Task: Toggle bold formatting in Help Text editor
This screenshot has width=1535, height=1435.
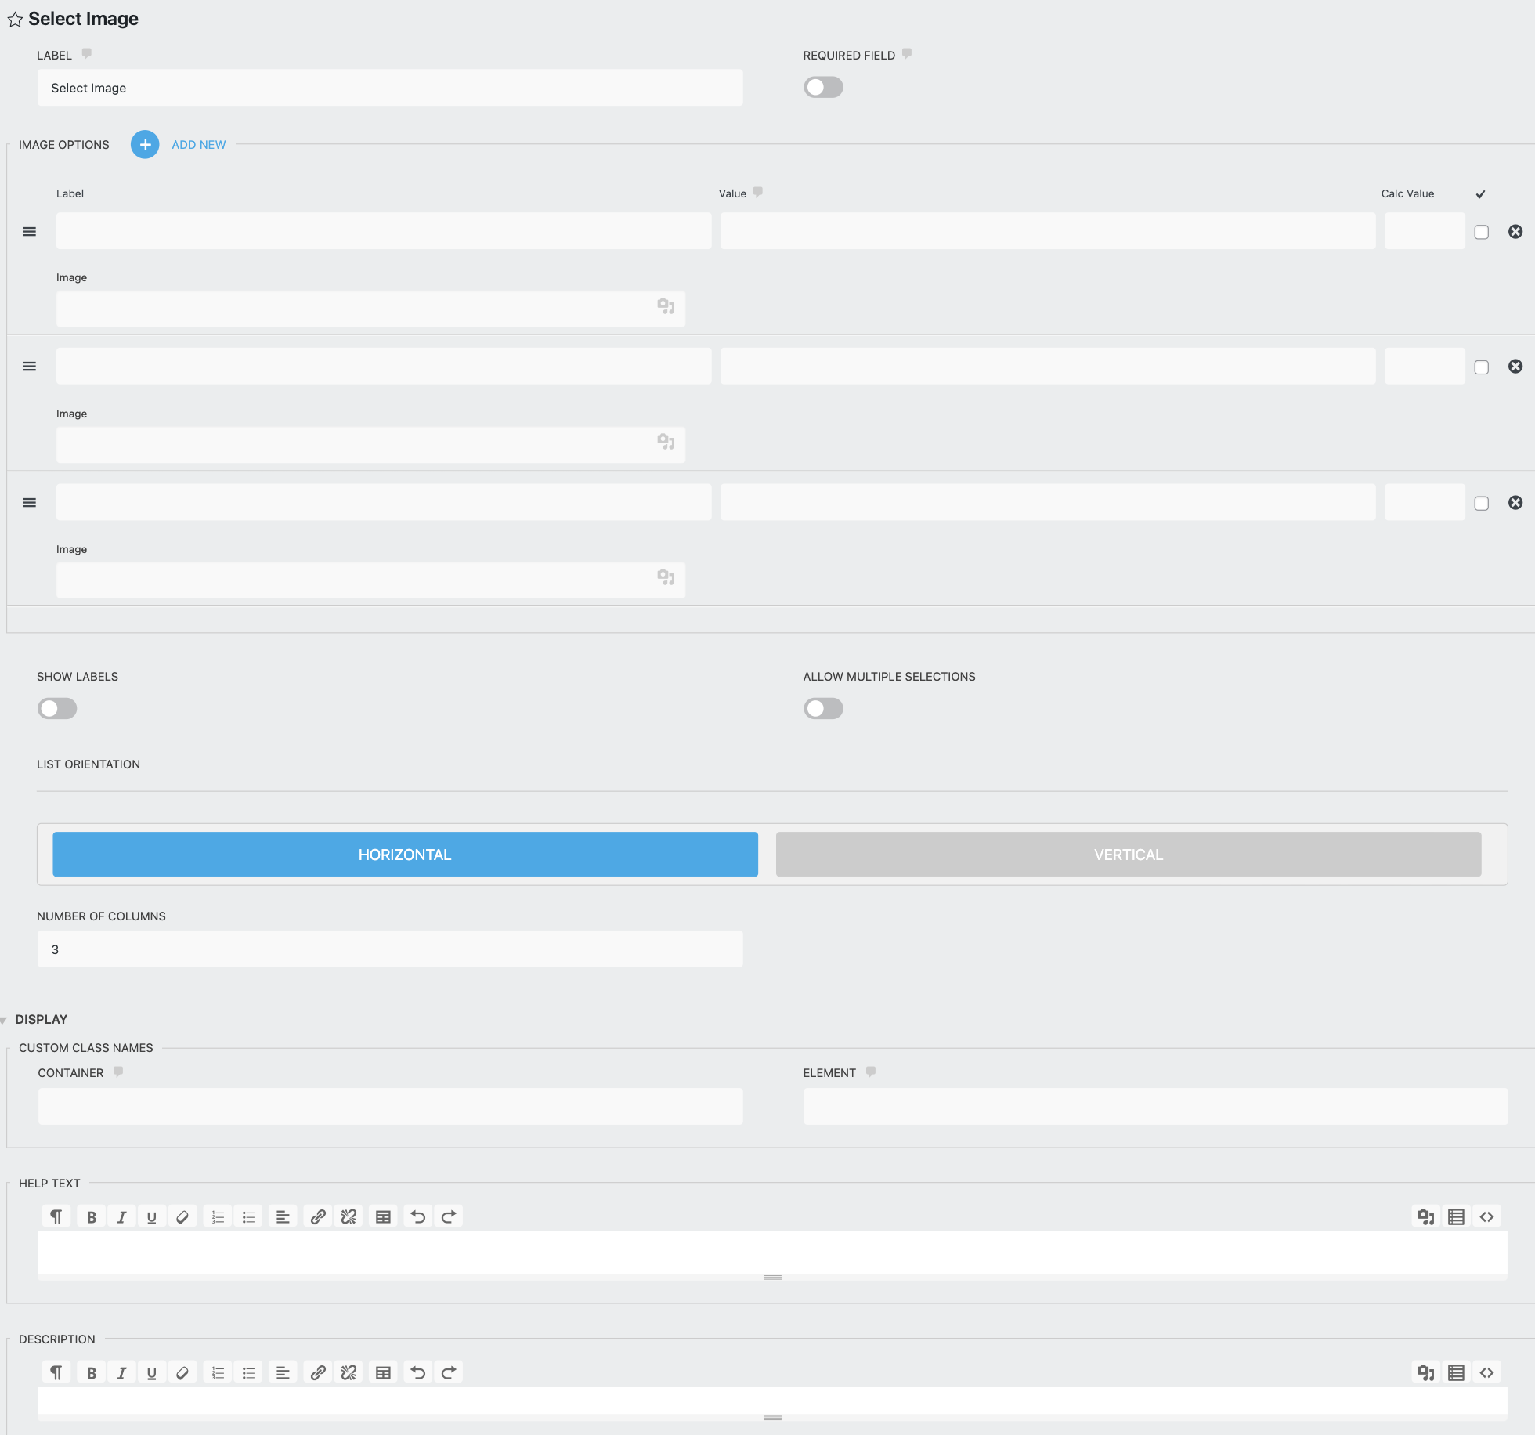Action: 91,1216
